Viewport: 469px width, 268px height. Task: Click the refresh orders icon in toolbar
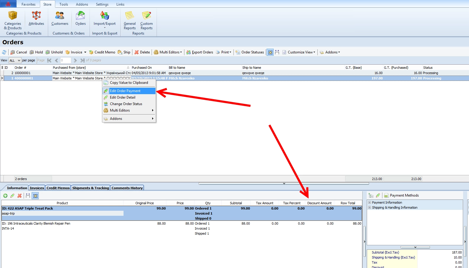point(4,52)
